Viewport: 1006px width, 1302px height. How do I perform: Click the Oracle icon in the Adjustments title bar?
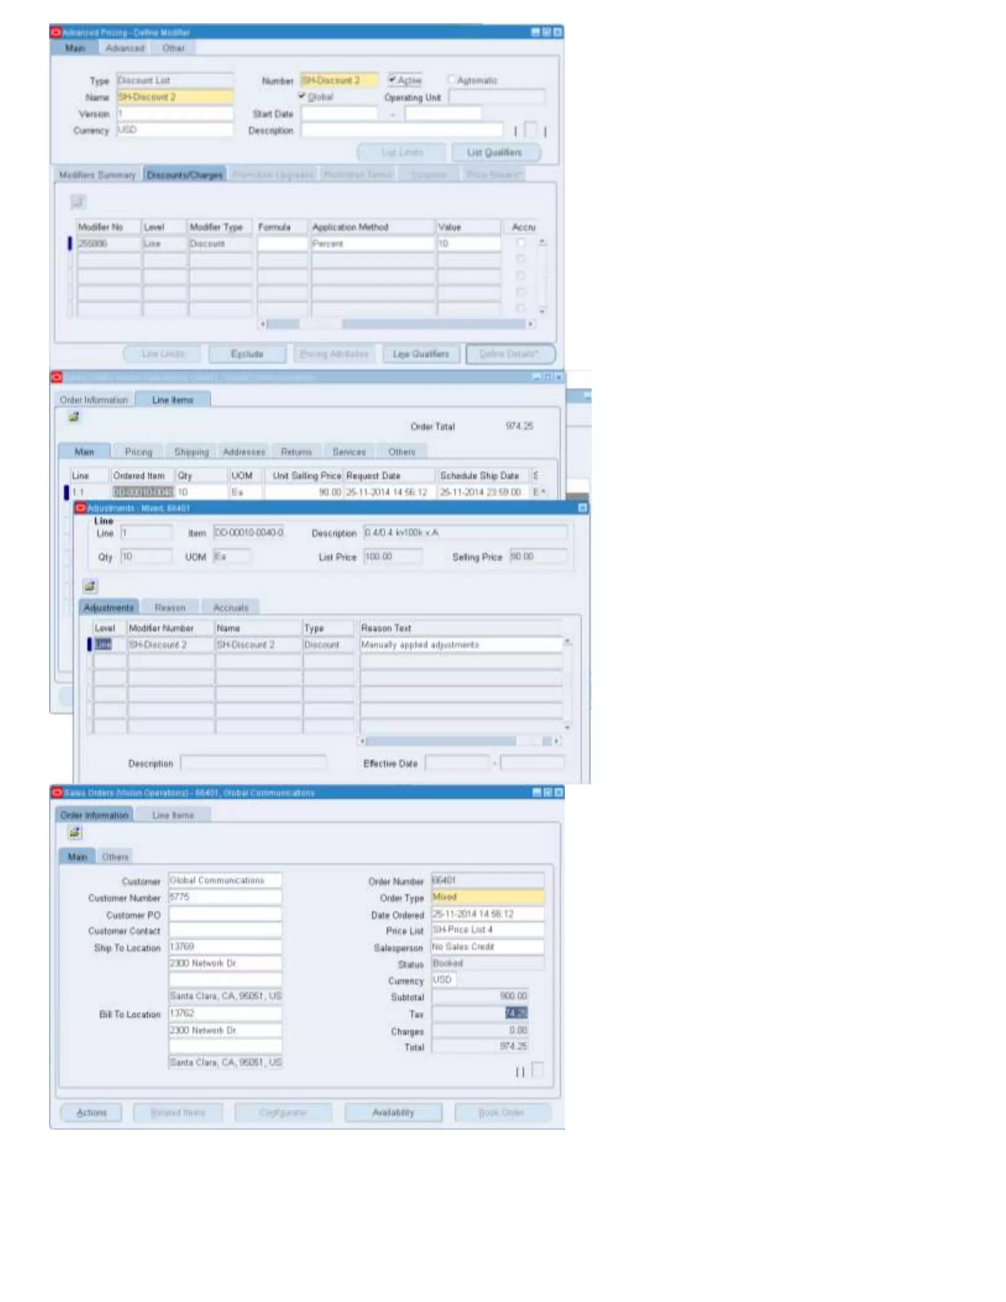pyautogui.click(x=81, y=508)
